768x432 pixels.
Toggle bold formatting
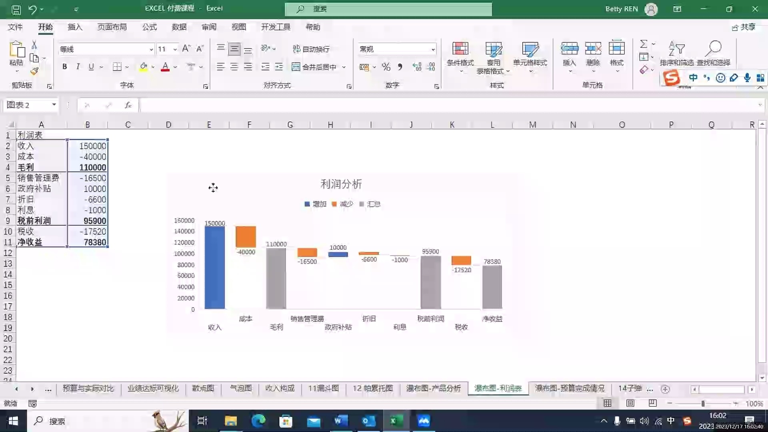64,66
